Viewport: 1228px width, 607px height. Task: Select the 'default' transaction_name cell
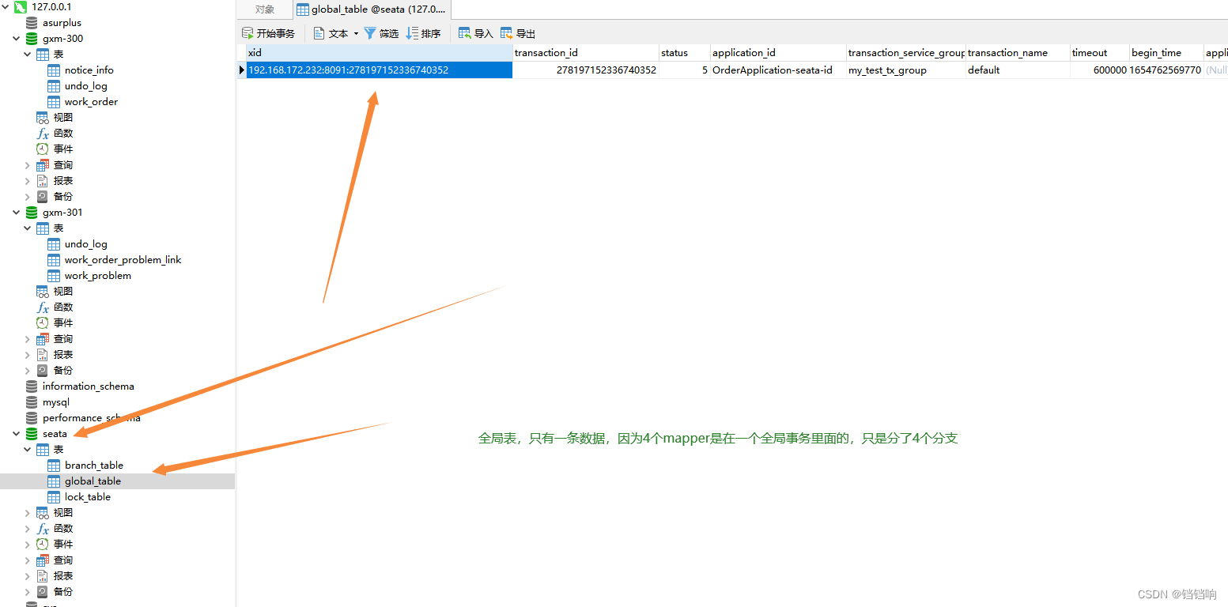[1018, 70]
